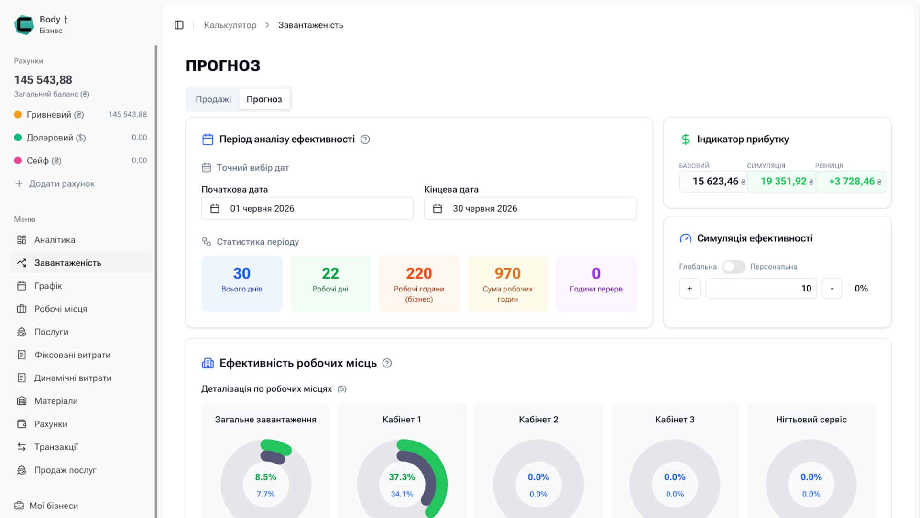Click the pink Сейф color dot
The width and height of the screenshot is (920, 518).
pos(18,161)
